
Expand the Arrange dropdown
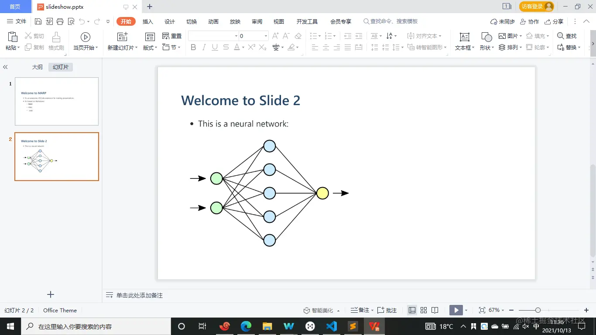tap(521, 47)
